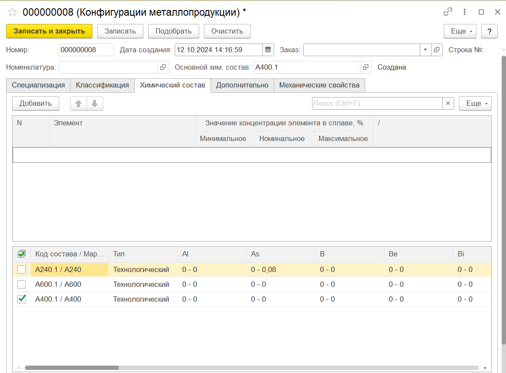506x373 pixels.
Task: Switch to the Специализация tab
Action: click(x=38, y=85)
